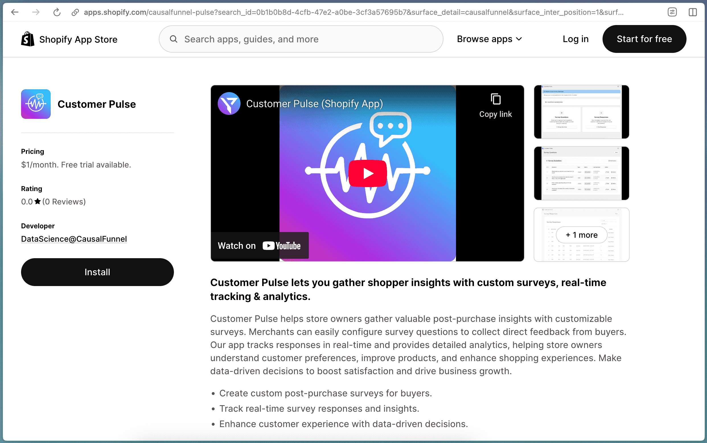The height and width of the screenshot is (443, 707).
Task: Go back using the browser back arrow
Action: (x=15, y=12)
